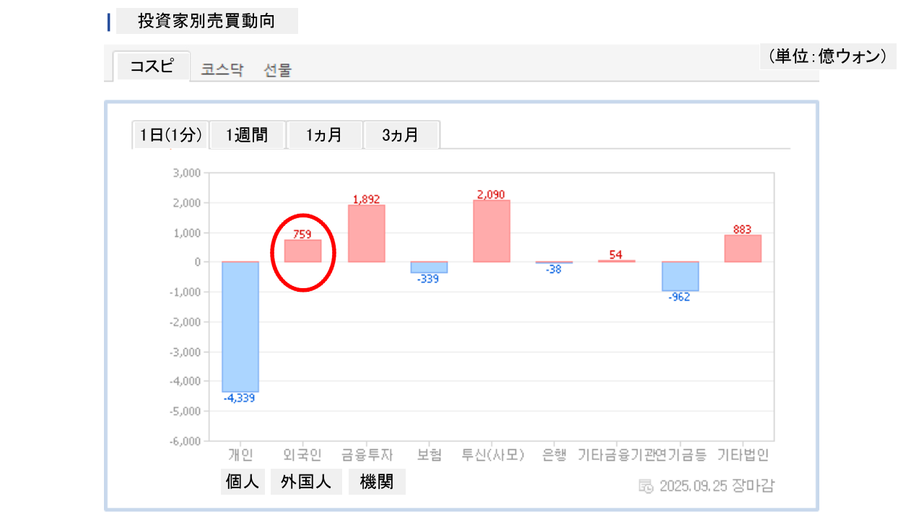Click the blue 개인 bar showing -4,339
Image resolution: width=924 pixels, height=520 pixels.
pyautogui.click(x=240, y=326)
